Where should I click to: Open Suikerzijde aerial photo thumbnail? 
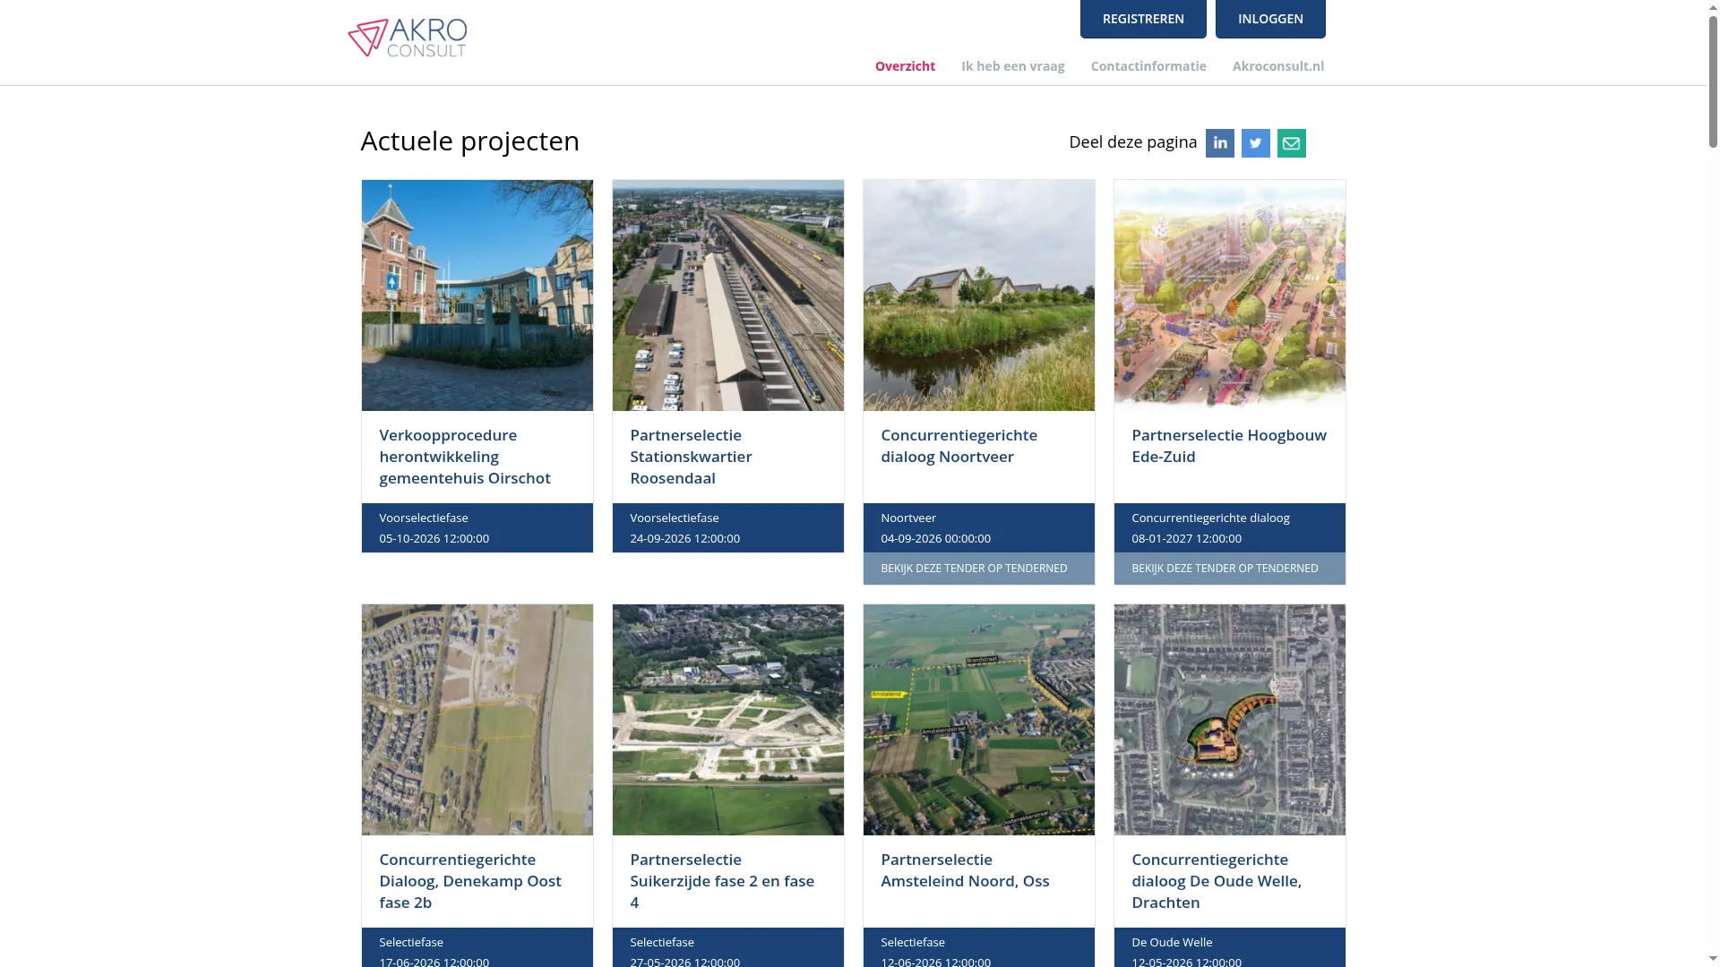728,720
